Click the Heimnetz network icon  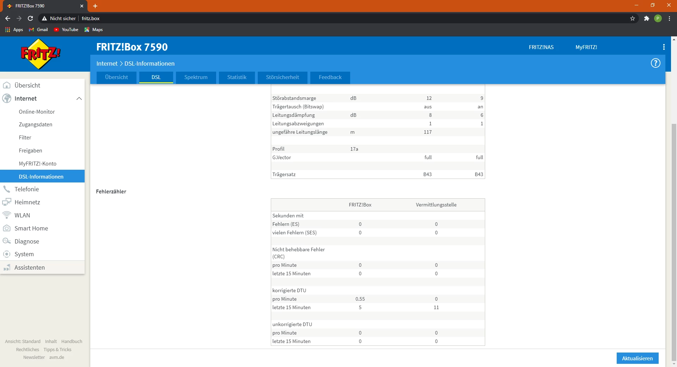coord(7,202)
